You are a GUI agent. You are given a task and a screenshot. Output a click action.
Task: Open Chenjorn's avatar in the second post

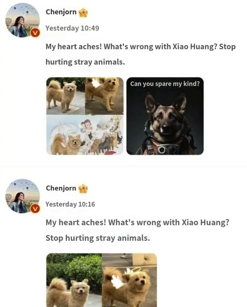pyautogui.click(x=22, y=196)
